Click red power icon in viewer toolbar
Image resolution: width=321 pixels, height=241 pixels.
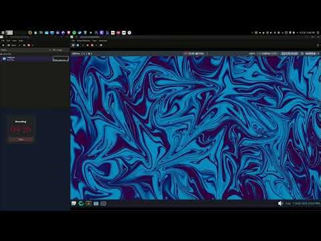coord(92,45)
